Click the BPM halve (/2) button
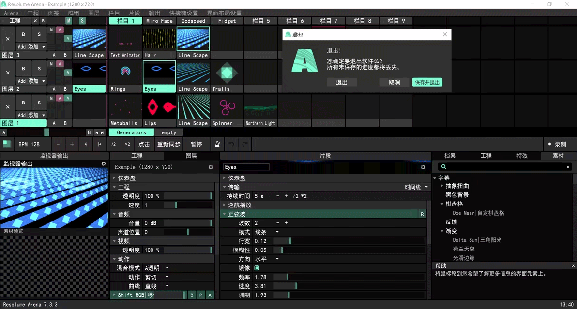This screenshot has width=577, height=309. 114,144
